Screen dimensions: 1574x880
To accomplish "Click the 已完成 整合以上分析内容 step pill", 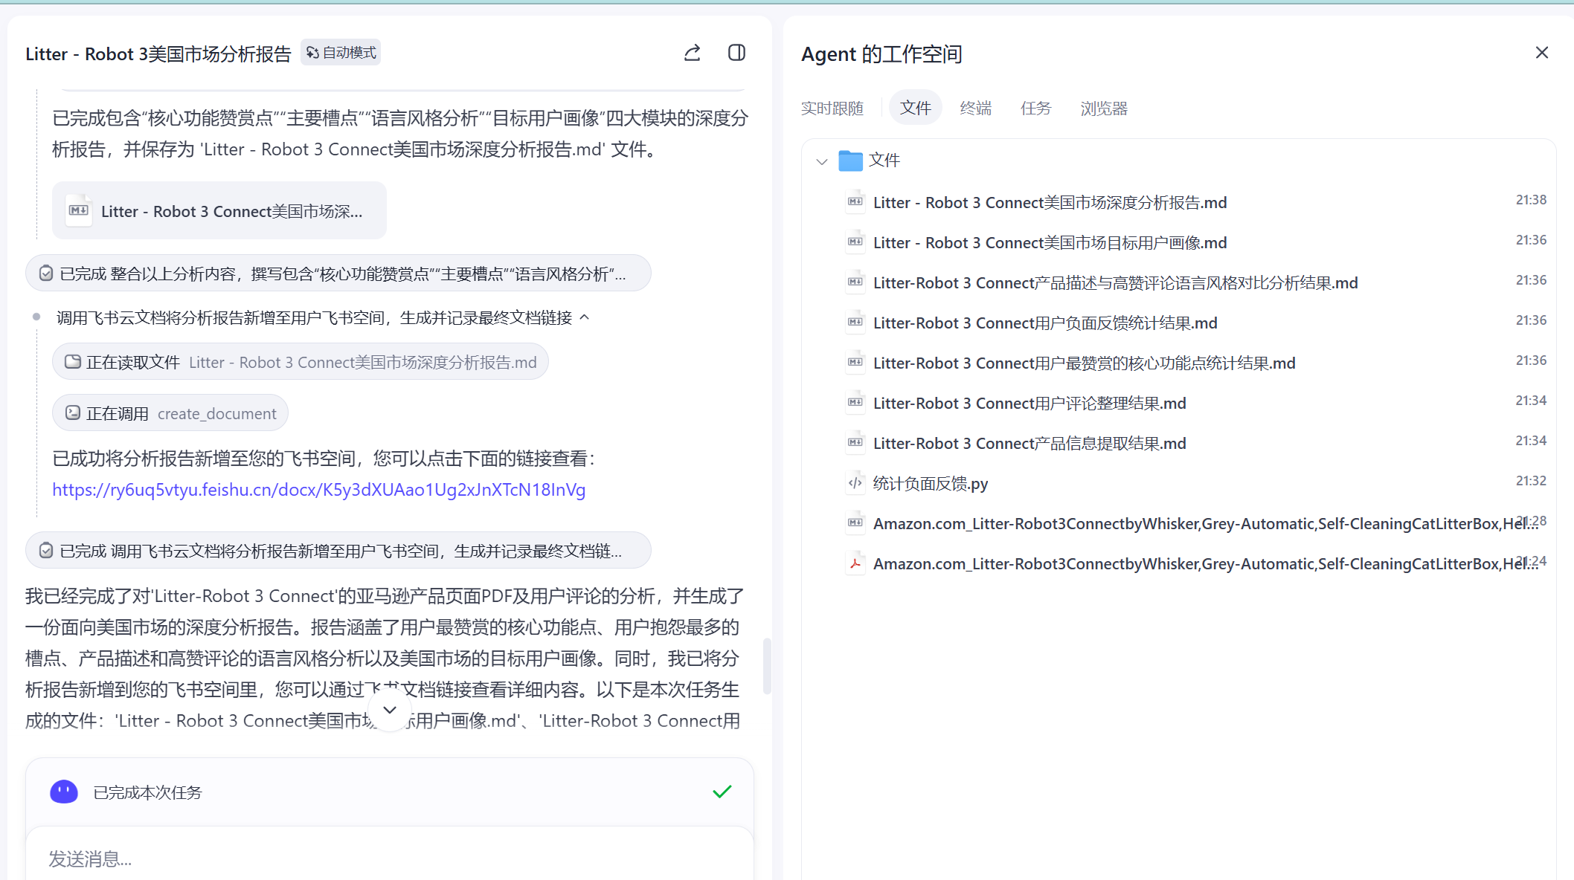I will 338,274.
